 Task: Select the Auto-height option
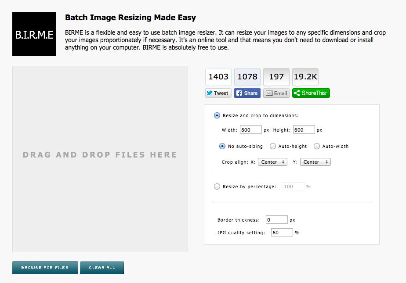pyautogui.click(x=273, y=146)
